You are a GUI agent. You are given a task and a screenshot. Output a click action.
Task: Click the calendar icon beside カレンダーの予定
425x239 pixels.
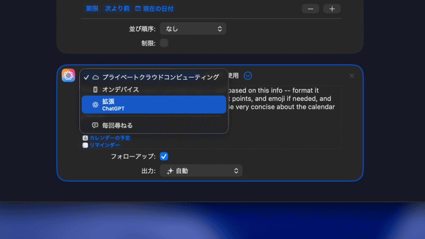point(85,138)
